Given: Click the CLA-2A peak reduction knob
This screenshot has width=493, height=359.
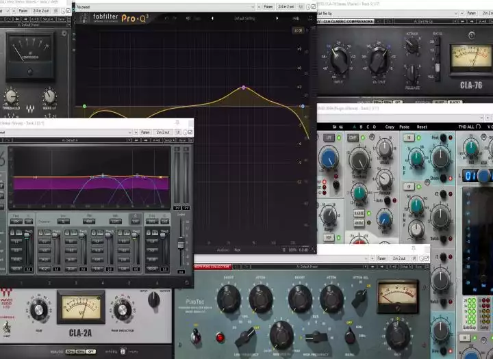Looking at the screenshot, I should click(123, 310).
